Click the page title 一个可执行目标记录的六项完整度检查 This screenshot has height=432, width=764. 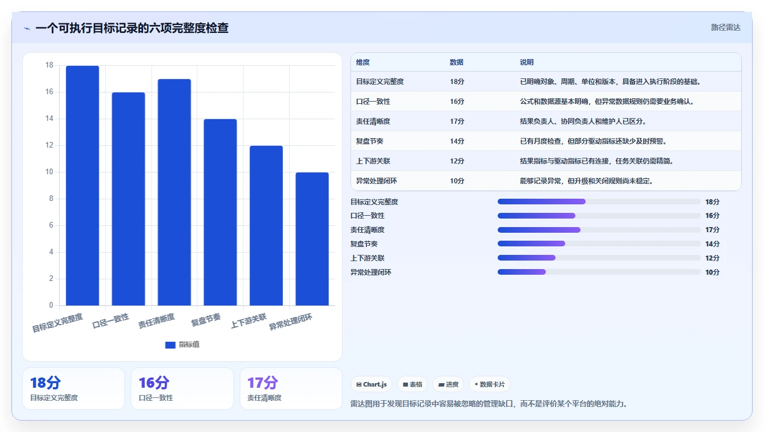(132, 28)
